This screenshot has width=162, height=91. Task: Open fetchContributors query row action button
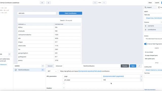click(43, 70)
